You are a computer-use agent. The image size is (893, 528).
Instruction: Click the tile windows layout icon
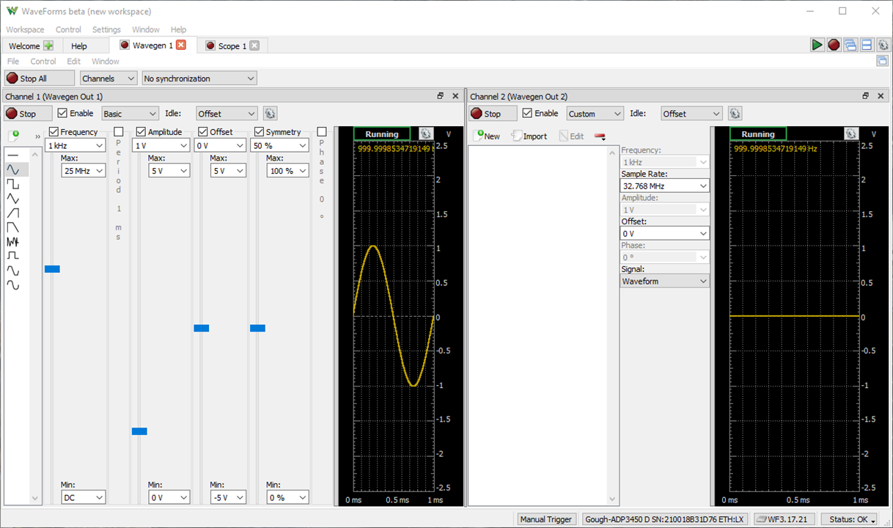coord(867,45)
